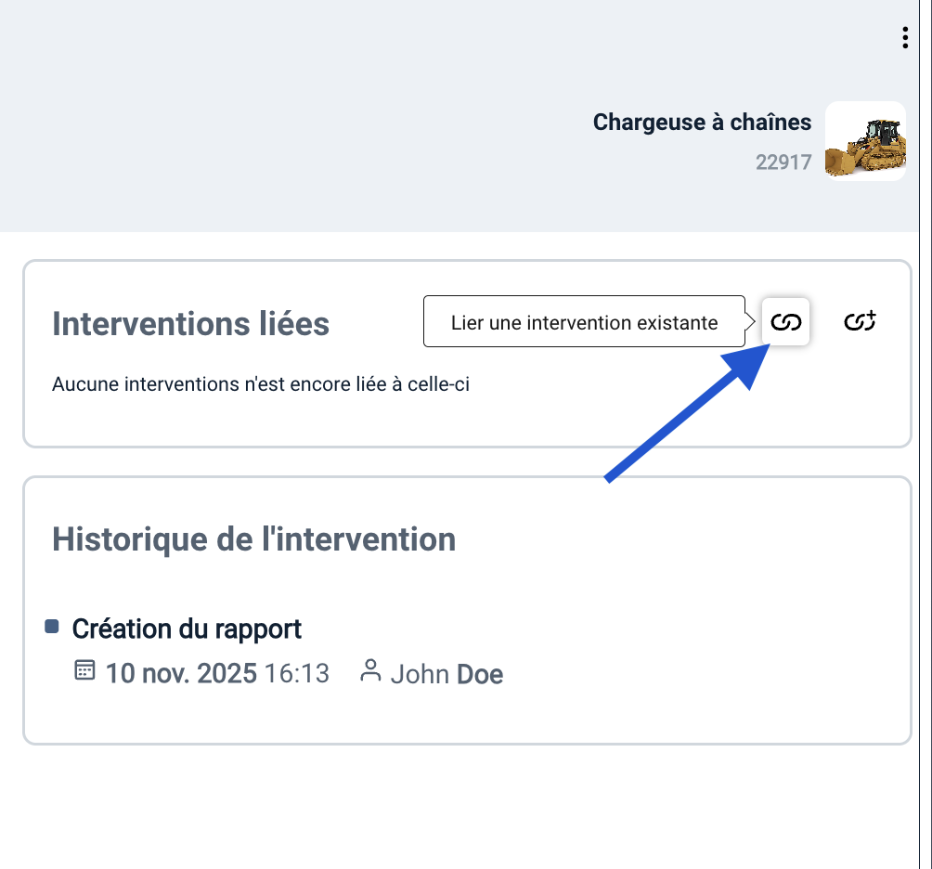Click the equipment number 22917
The height and width of the screenshot is (869, 932).
pyautogui.click(x=783, y=162)
